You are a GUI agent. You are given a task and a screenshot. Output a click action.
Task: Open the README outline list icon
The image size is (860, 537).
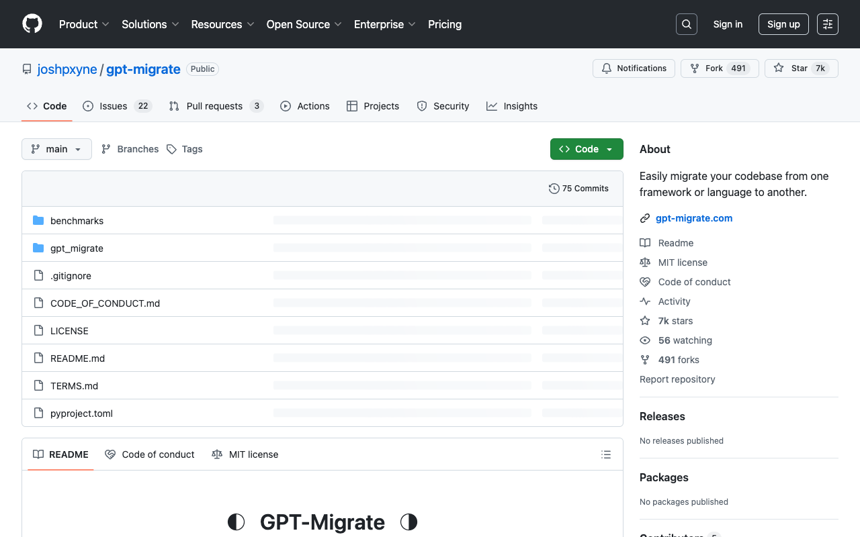click(606, 454)
